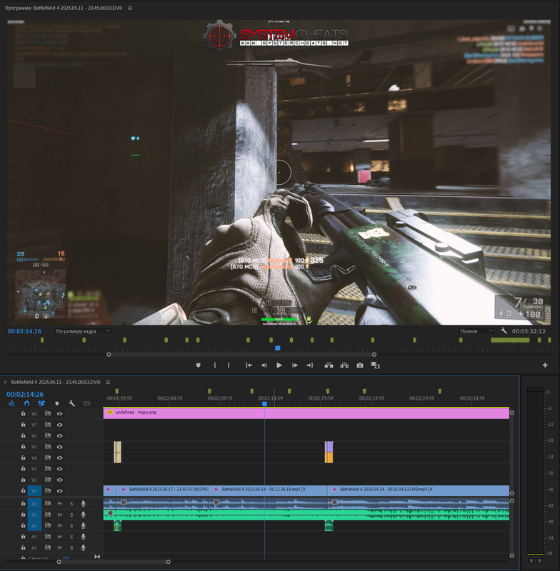560x571 pixels.
Task: Click Mark Out button
Action: tap(229, 365)
